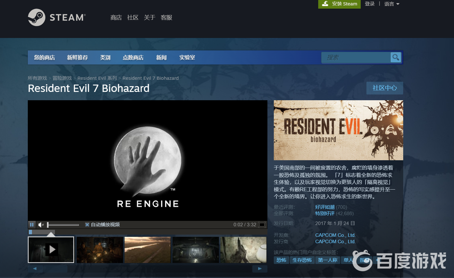Open the 客服 support menu item
The height and width of the screenshot is (278, 454).
pos(166,18)
